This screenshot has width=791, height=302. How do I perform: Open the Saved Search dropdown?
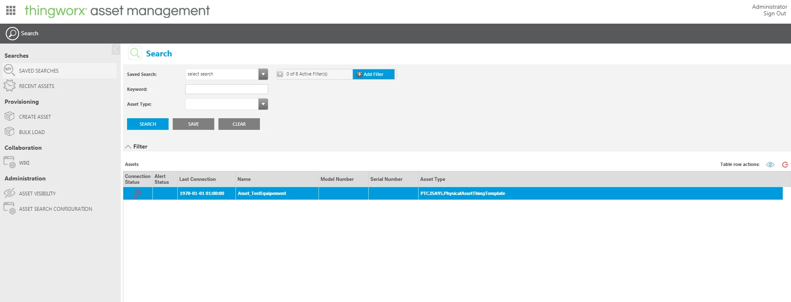(263, 74)
